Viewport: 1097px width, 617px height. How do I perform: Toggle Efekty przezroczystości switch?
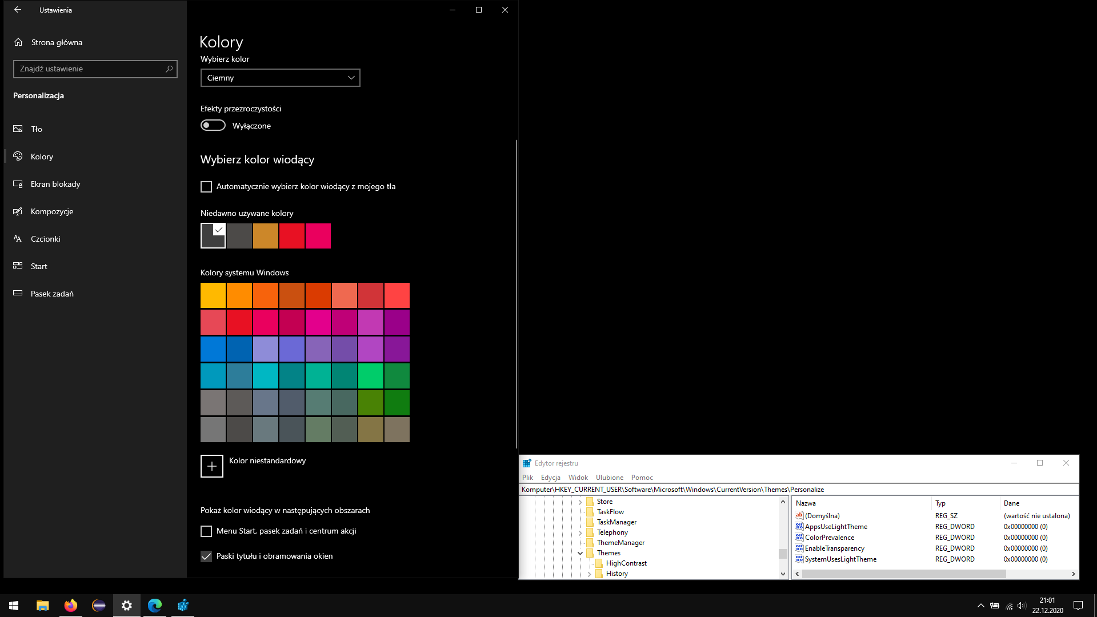point(213,126)
